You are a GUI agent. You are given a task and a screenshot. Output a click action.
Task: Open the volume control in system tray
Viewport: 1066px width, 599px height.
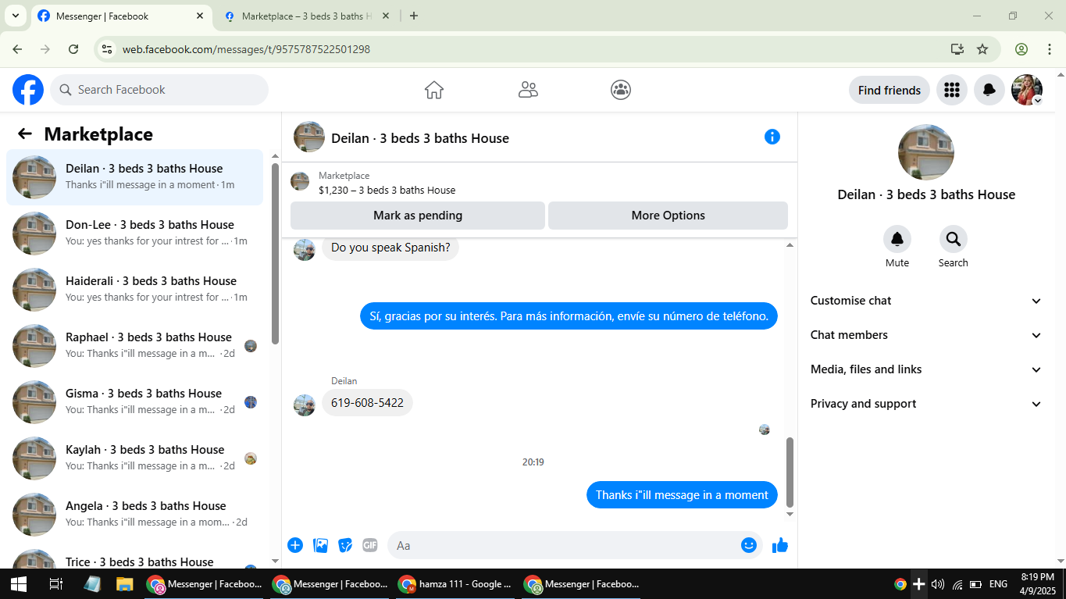click(938, 584)
